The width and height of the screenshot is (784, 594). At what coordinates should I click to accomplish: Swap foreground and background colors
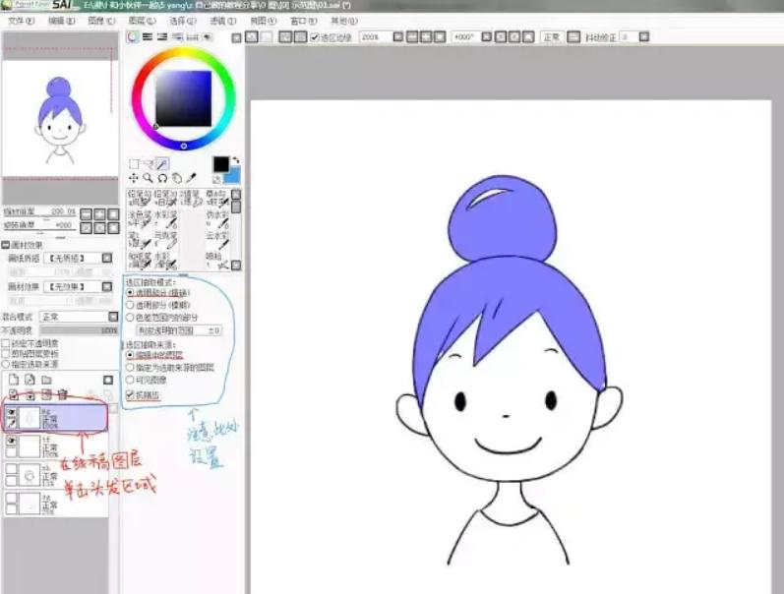(x=235, y=160)
